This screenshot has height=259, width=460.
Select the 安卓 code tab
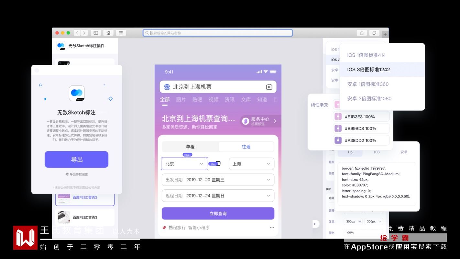tap(404, 152)
